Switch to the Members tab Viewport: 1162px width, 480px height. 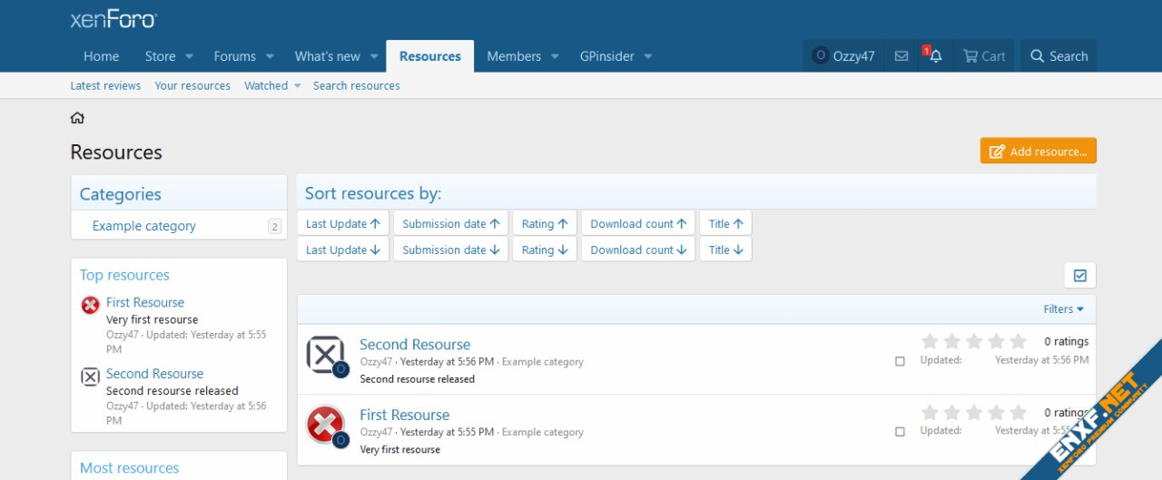(x=513, y=56)
